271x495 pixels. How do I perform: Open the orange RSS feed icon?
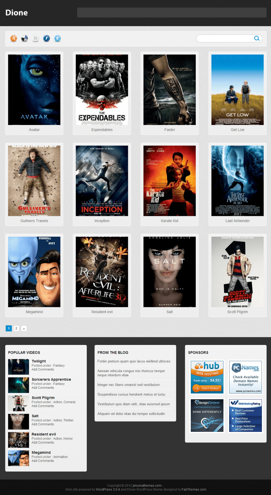point(14,38)
